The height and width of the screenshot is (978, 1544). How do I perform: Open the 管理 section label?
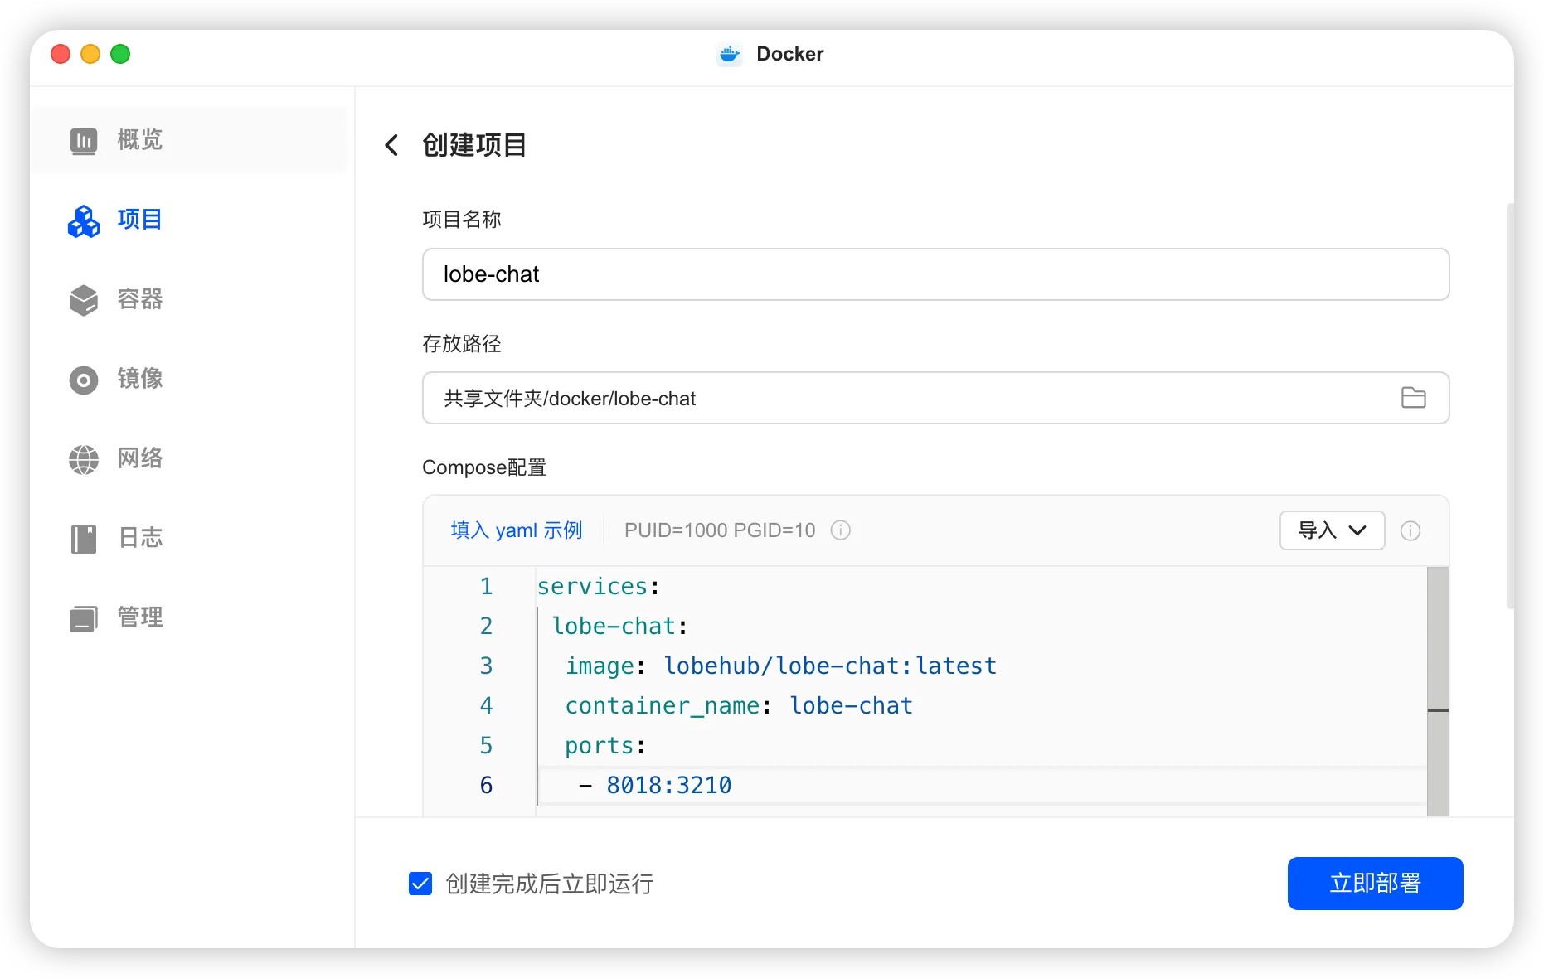(140, 617)
